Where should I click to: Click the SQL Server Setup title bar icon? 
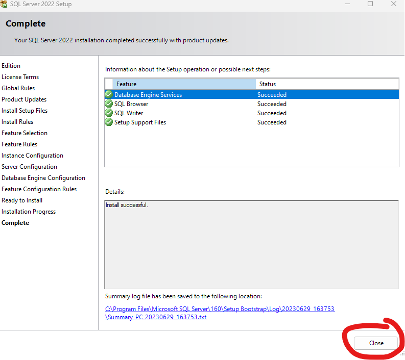point(4,4)
